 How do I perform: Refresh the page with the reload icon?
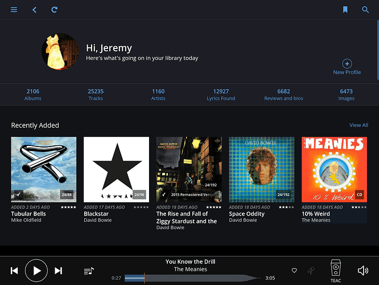[x=55, y=10]
